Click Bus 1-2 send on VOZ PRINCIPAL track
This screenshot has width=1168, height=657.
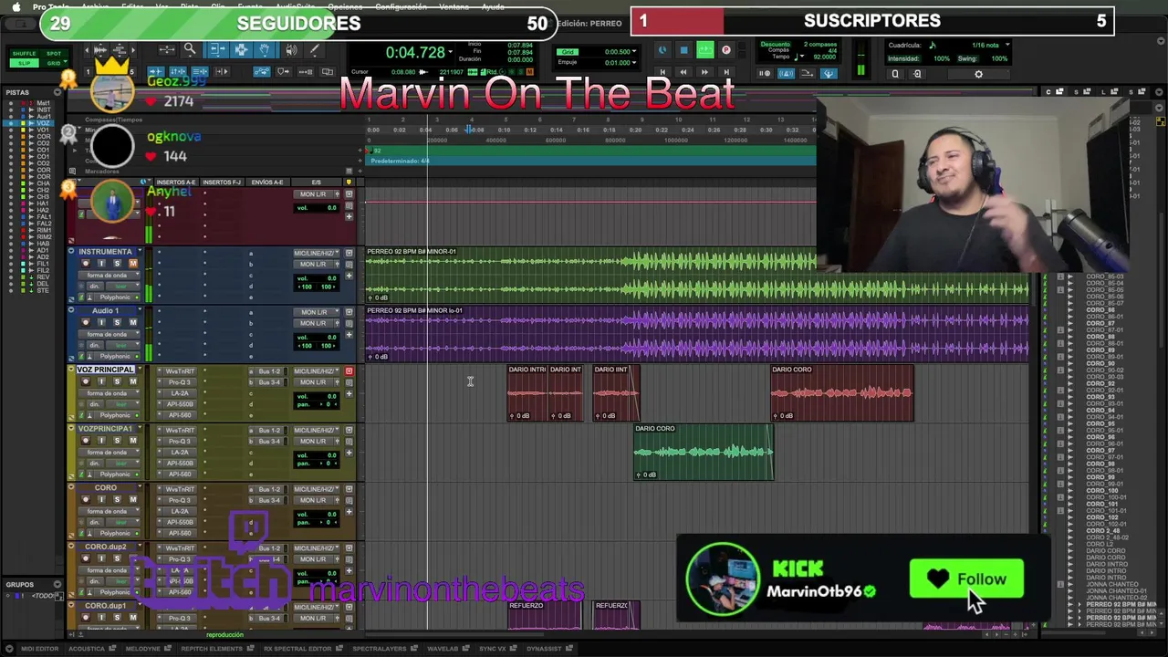click(x=269, y=371)
